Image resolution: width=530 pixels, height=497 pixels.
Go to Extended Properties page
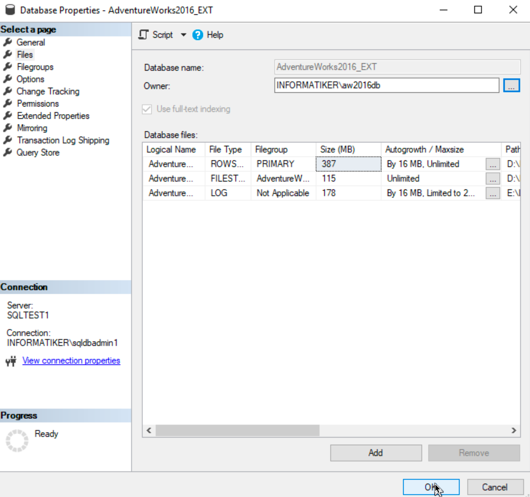[53, 116]
